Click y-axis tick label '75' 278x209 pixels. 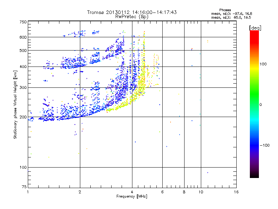(x=24, y=187)
